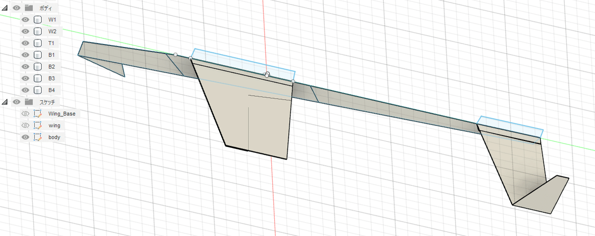The image size is (595, 236).
Task: Click the ボディ folder icon
Action: (28, 8)
